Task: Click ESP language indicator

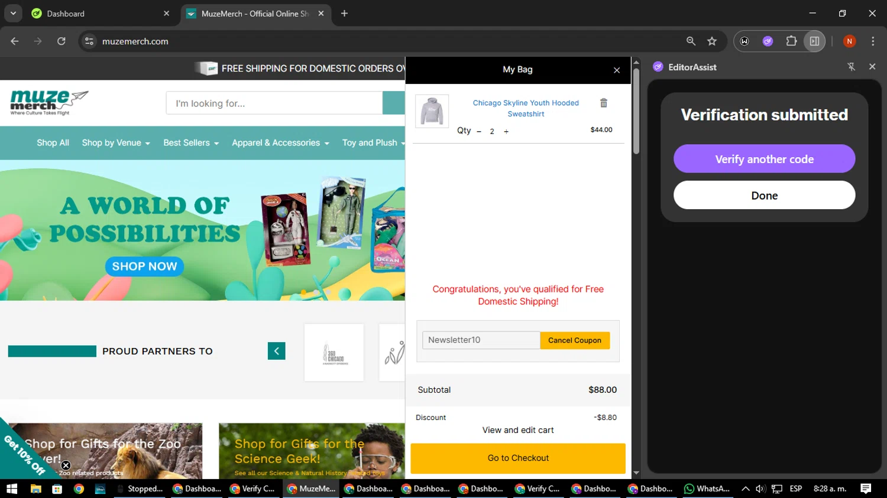Action: [796, 489]
